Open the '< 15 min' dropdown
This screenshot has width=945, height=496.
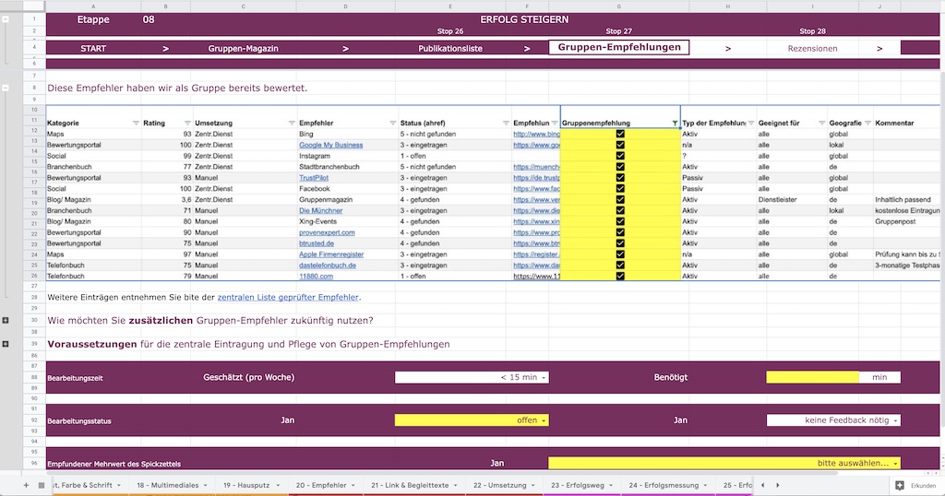[472, 377]
